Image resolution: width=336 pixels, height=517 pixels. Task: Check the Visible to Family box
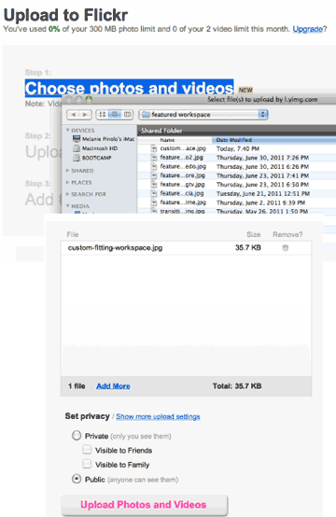point(87,464)
